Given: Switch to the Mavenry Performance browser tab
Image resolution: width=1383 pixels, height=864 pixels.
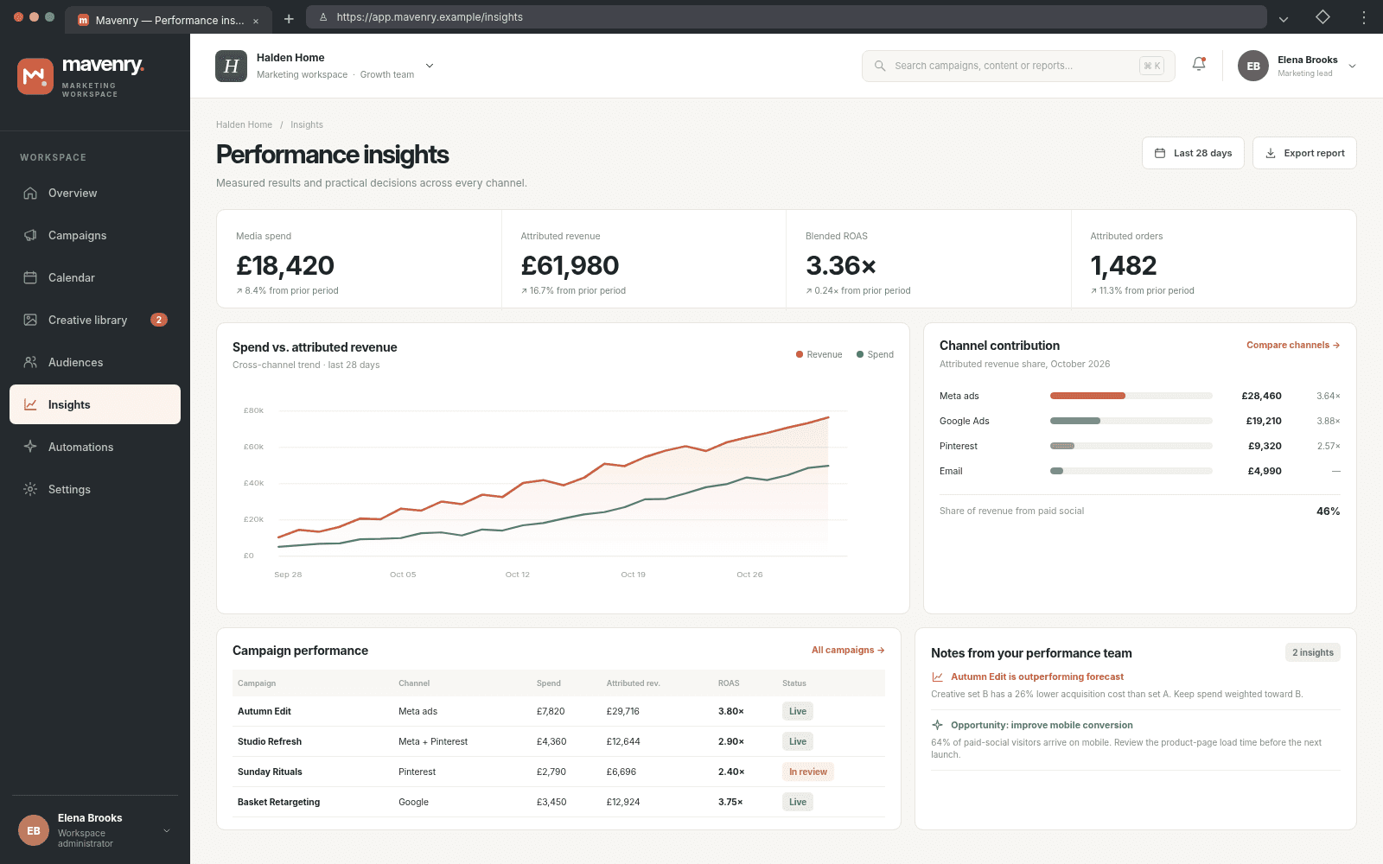Looking at the screenshot, I should tap(169, 20).
